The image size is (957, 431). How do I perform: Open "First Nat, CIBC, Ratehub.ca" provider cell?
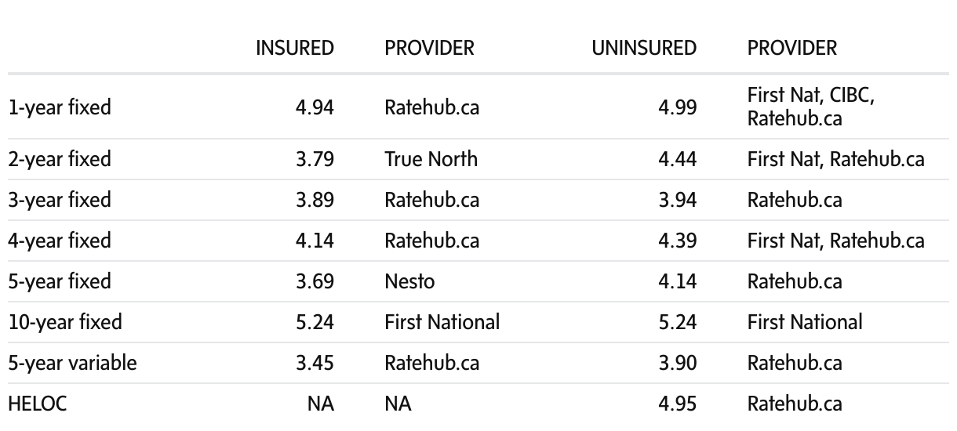click(x=810, y=107)
